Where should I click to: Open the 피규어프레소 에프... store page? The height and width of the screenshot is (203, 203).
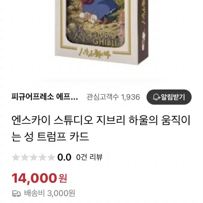[45, 97]
